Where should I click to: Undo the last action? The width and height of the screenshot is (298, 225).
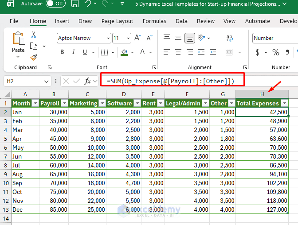tap(88, 4)
